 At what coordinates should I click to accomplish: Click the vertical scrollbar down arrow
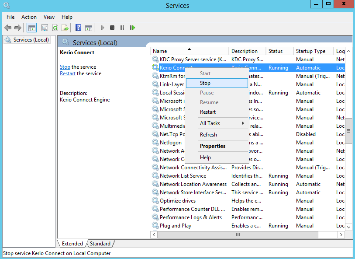pyautogui.click(x=348, y=227)
